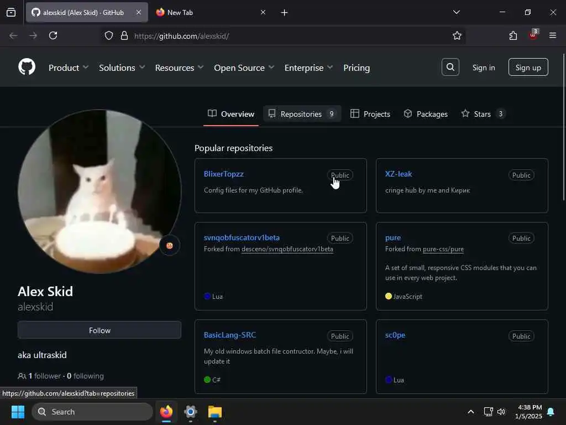Click the Firefox icon in the taskbar
Image resolution: width=566 pixels, height=425 pixels.
(166, 412)
